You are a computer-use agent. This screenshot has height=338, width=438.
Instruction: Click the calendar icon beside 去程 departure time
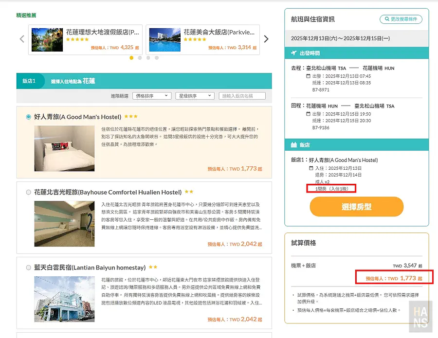click(x=308, y=77)
